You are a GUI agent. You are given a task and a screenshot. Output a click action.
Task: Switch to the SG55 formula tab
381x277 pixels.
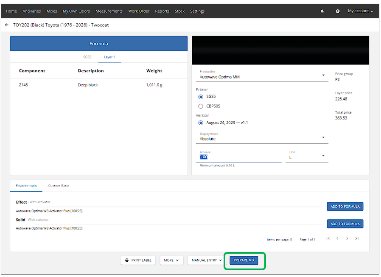tap(87, 57)
